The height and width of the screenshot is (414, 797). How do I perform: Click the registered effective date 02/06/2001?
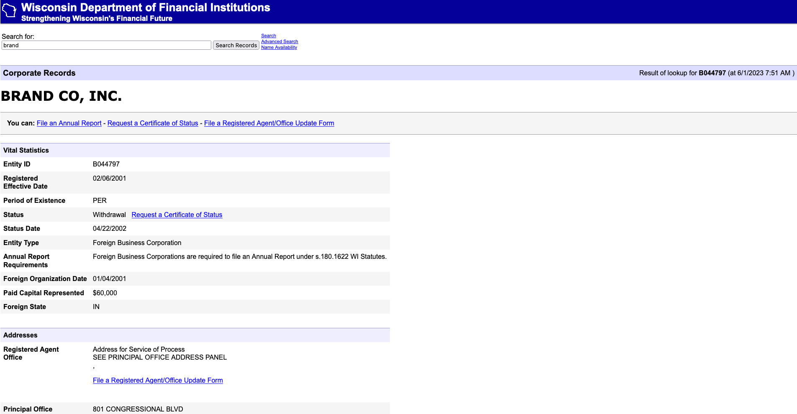click(x=110, y=178)
